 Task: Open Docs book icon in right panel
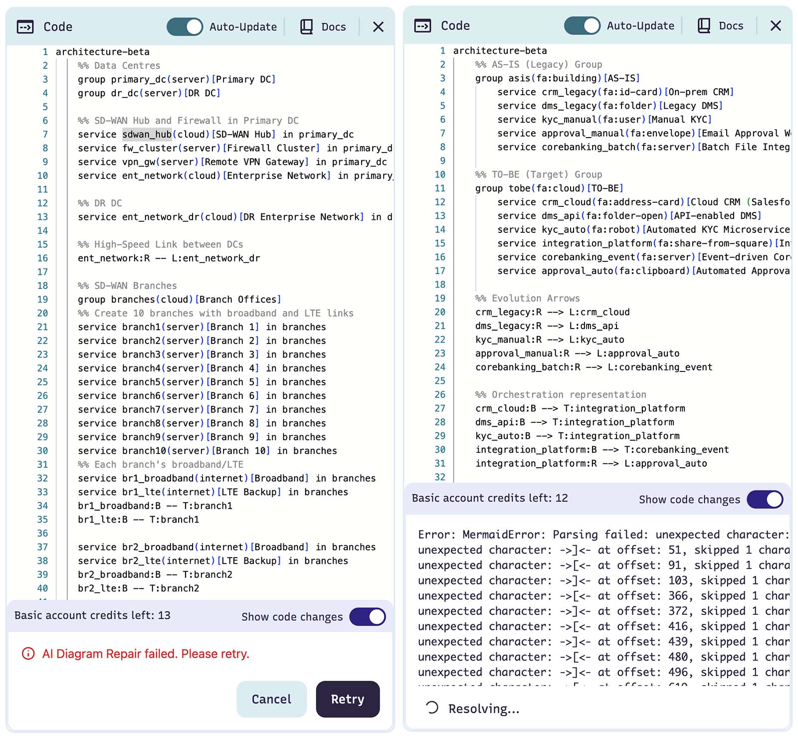(704, 26)
